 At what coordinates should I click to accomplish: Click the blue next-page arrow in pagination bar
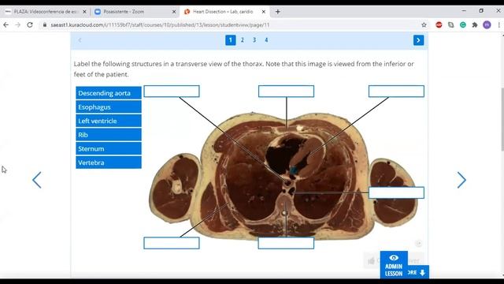418,40
